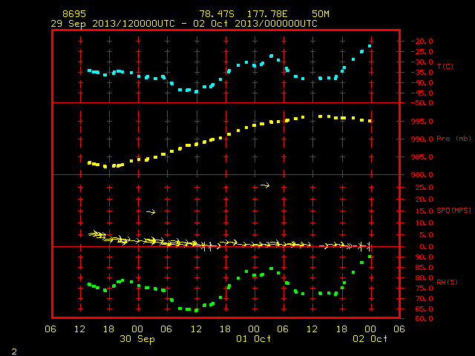Click the station ID 8695 label
This screenshot has width=475, height=356.
[74, 14]
